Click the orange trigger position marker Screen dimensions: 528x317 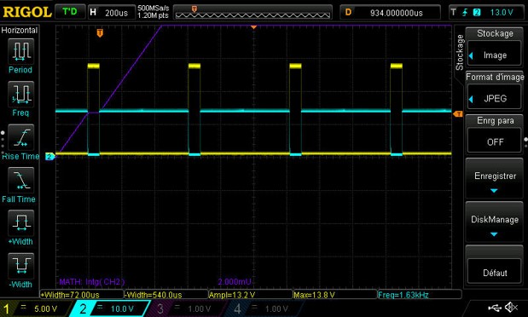[100, 33]
